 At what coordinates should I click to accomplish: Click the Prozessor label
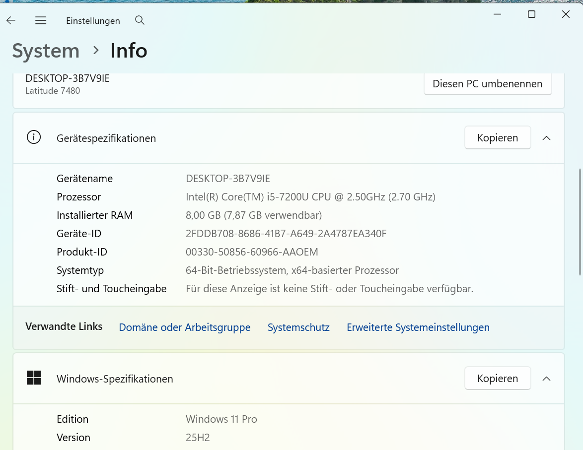pyautogui.click(x=78, y=197)
